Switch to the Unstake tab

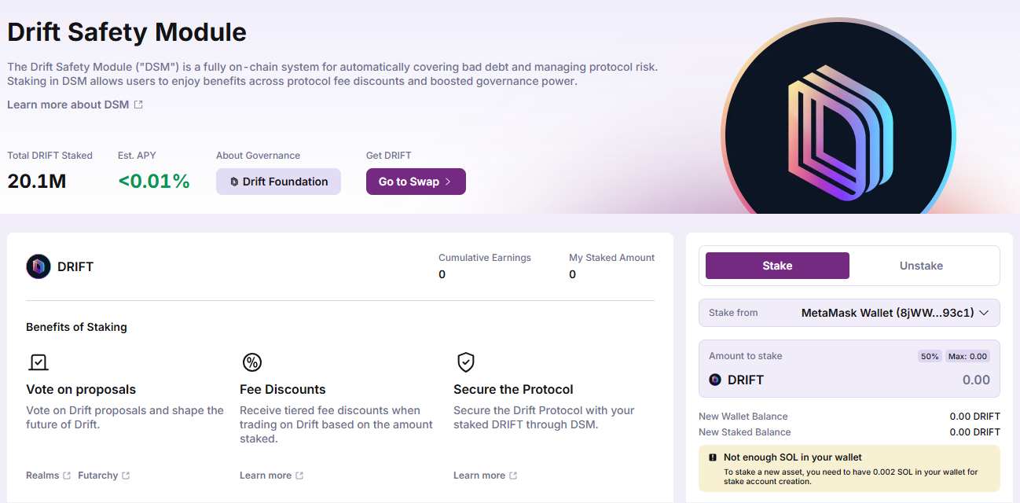point(920,266)
